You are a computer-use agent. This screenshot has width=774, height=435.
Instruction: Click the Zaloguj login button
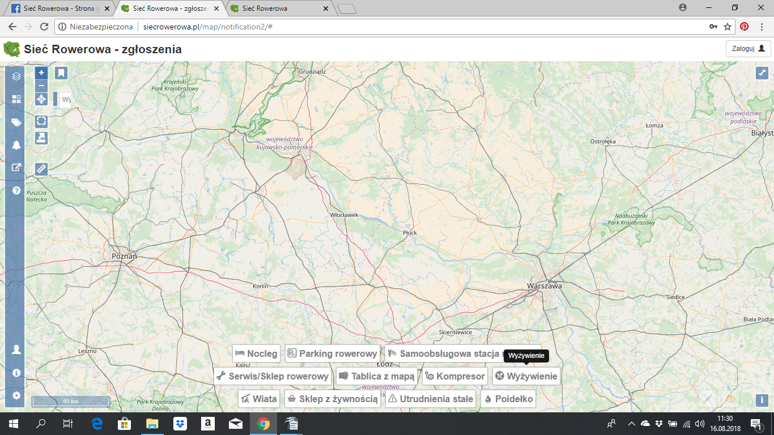pyautogui.click(x=748, y=49)
